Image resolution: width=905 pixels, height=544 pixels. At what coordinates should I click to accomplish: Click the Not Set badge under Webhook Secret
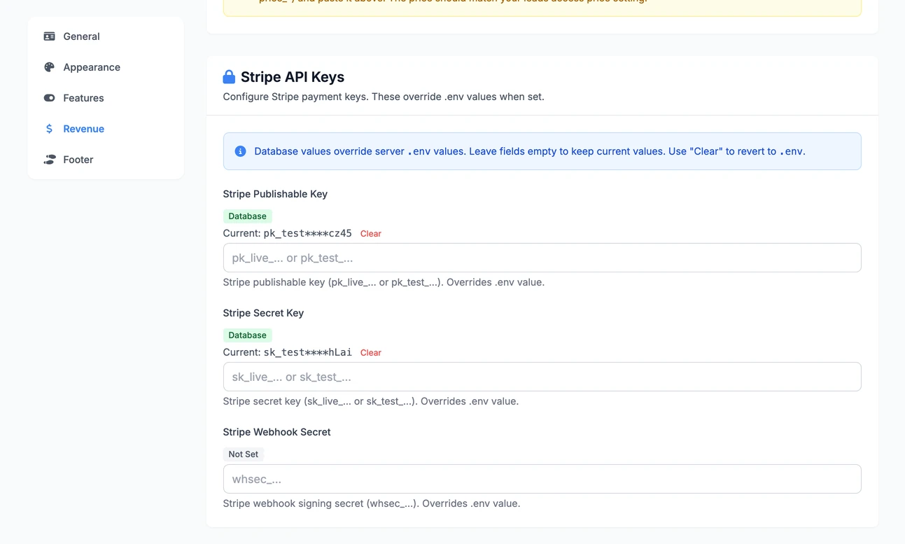coord(243,454)
